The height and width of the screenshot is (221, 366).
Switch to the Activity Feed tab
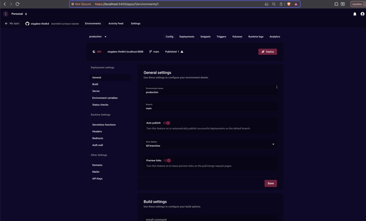point(116,23)
